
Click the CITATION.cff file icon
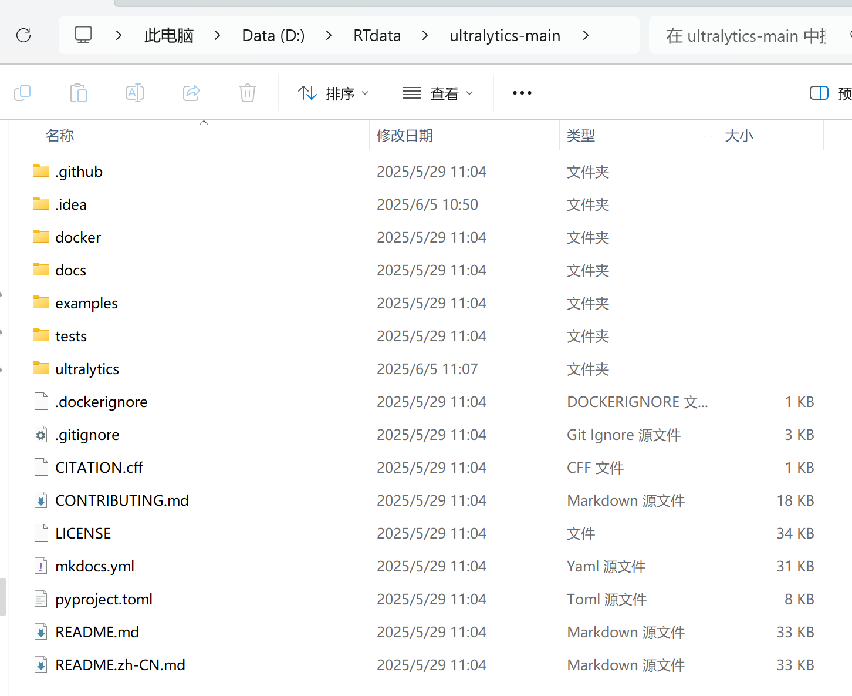click(41, 468)
